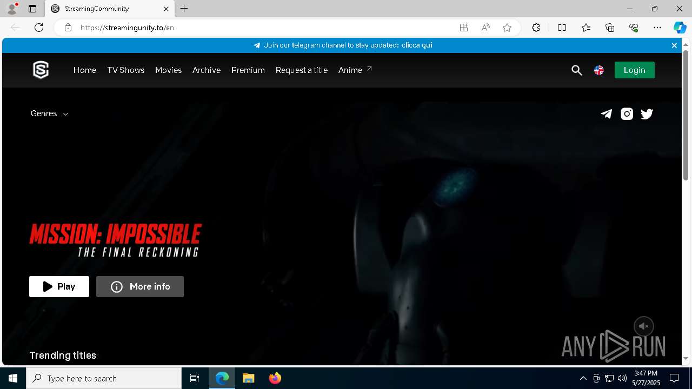Image resolution: width=692 pixels, height=389 pixels.
Task: Dismiss the Telegram banner with X
Action: 674,45
